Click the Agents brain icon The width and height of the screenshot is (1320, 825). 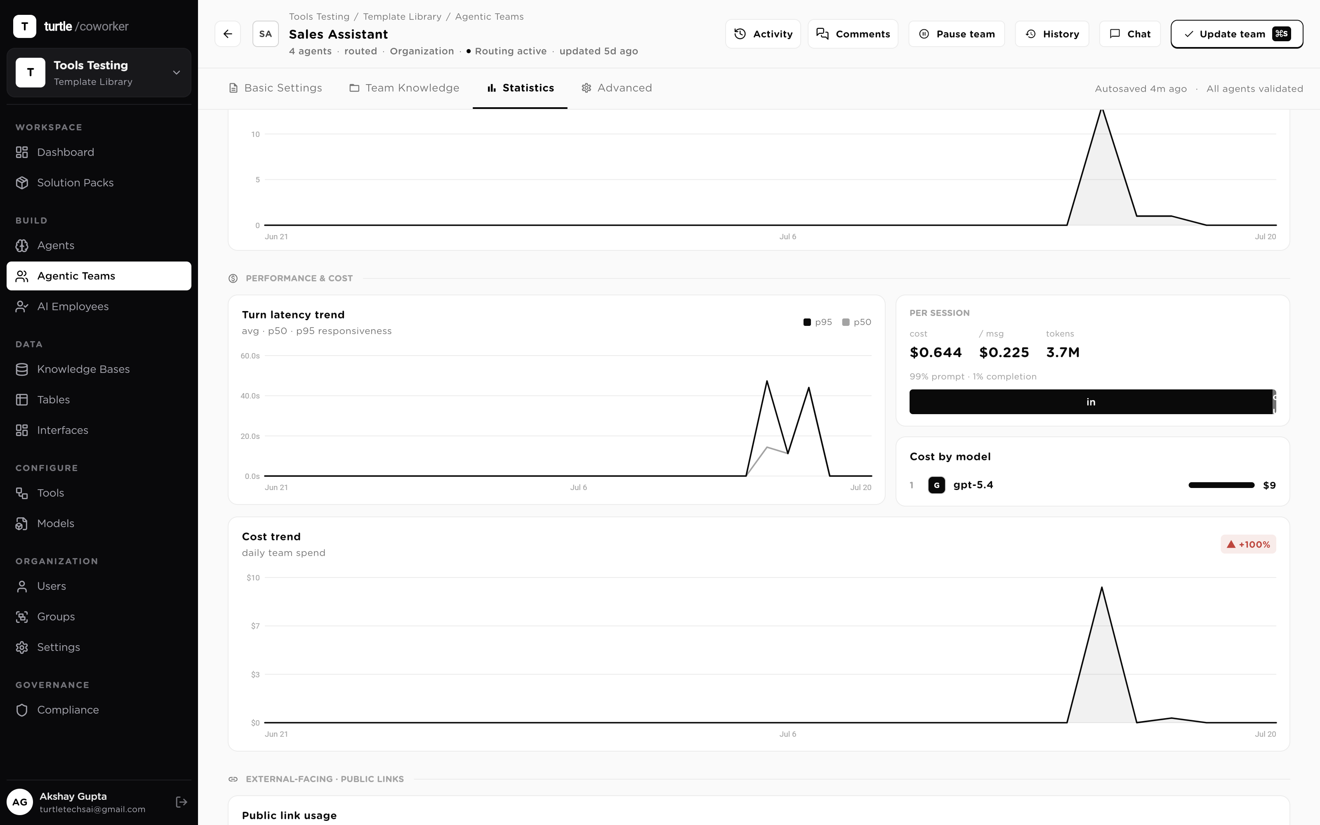(22, 245)
